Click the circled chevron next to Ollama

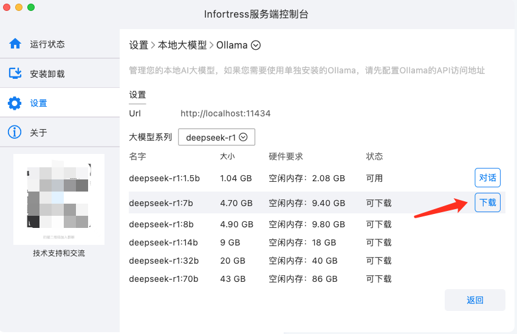pos(256,45)
